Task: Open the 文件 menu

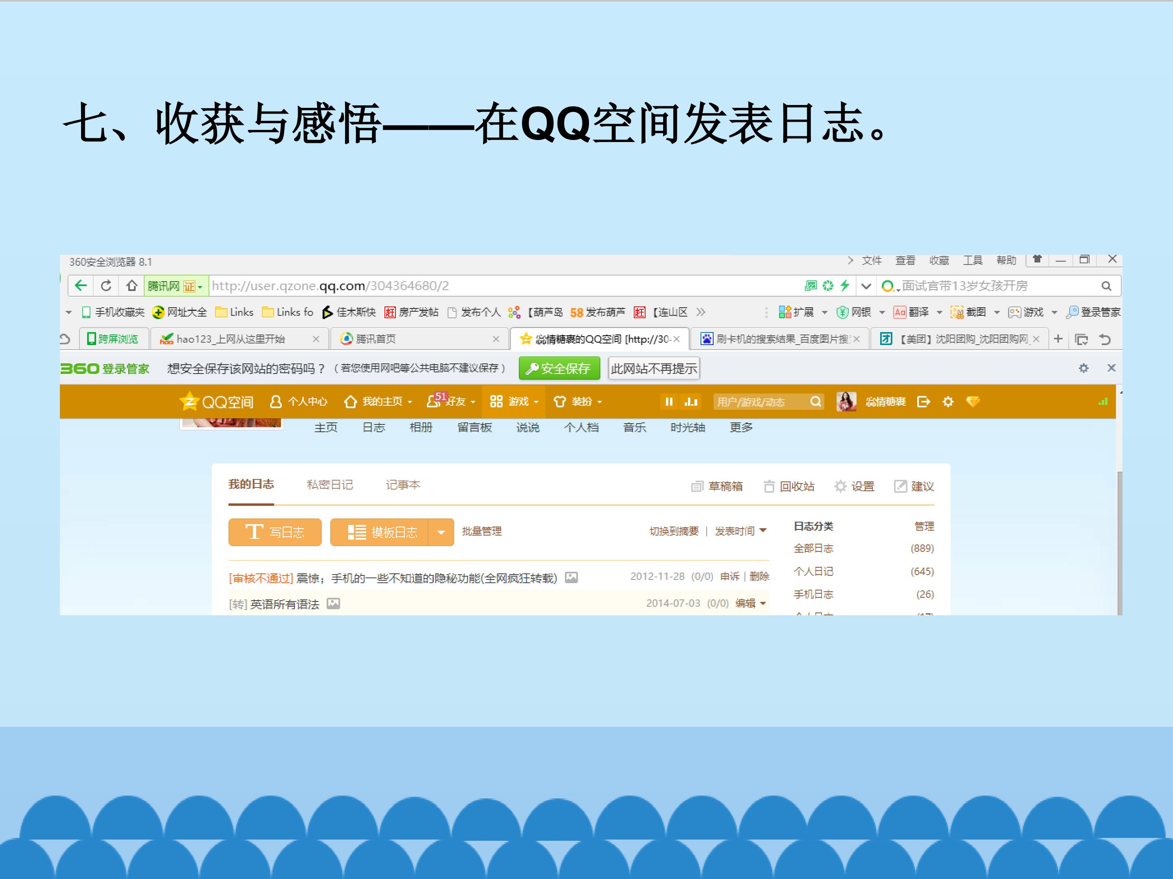Action: 872,260
